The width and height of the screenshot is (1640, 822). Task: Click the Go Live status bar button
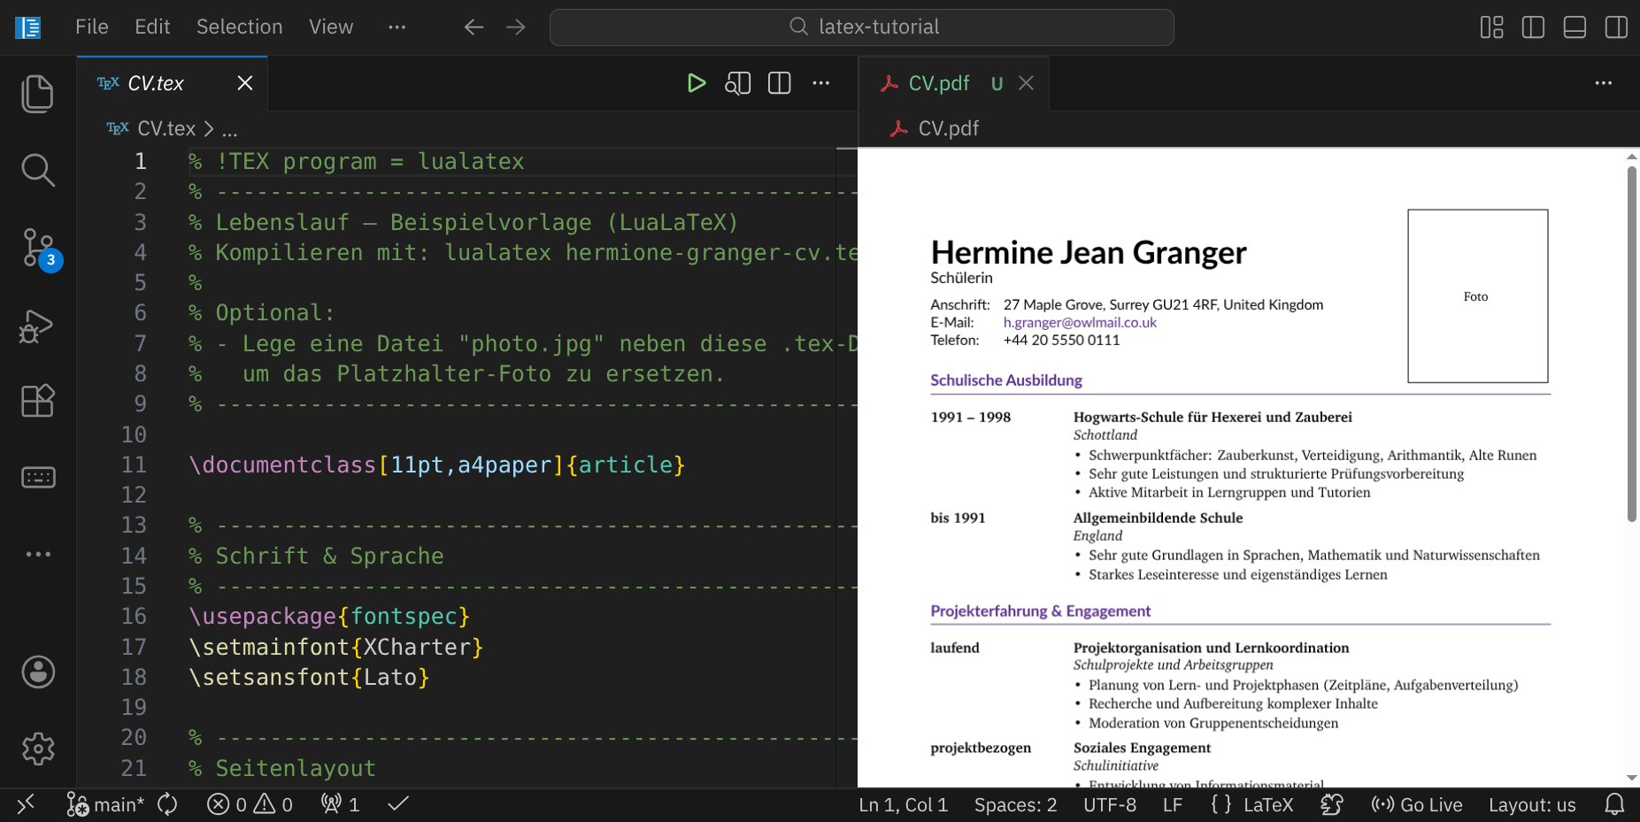click(x=1417, y=805)
